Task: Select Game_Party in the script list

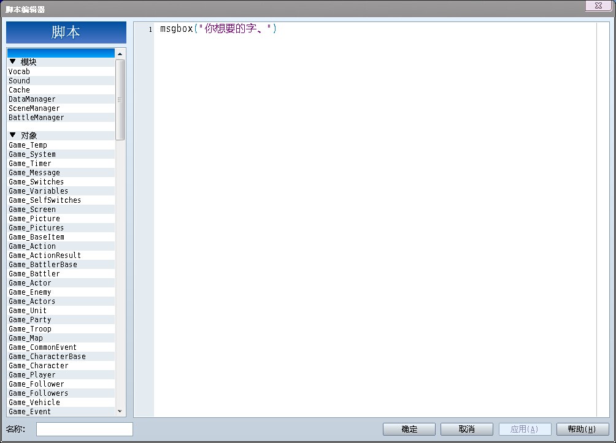Action: tap(61, 320)
